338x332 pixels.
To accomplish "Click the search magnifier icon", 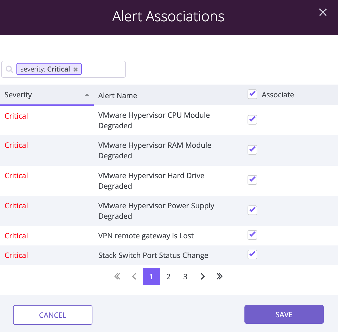I will click(x=9, y=69).
